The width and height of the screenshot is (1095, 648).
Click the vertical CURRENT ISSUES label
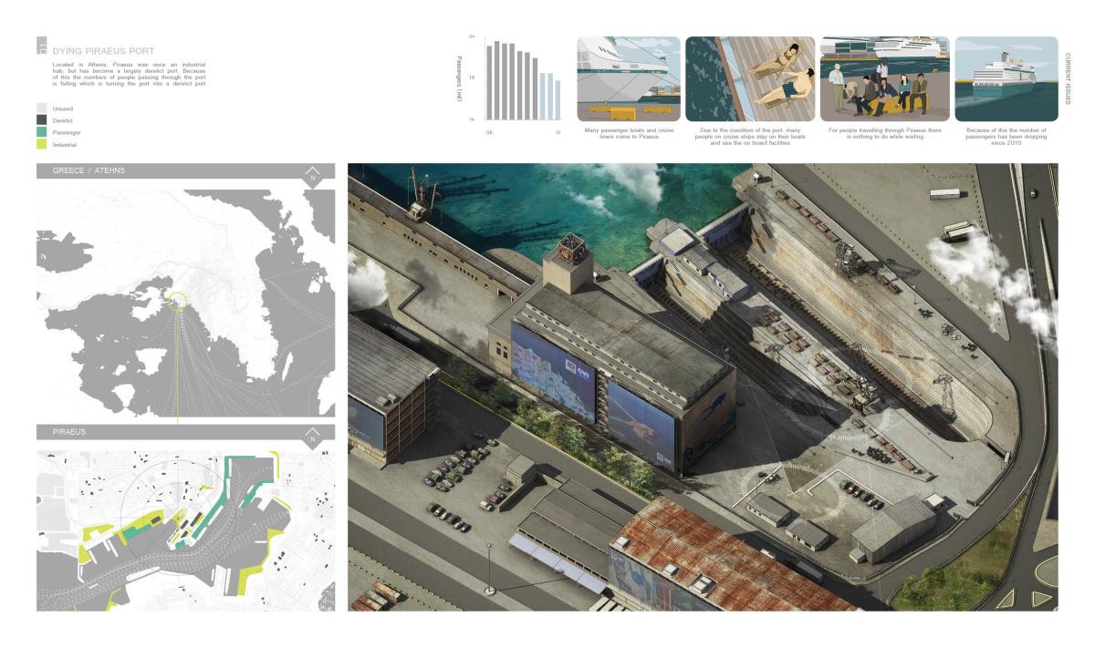pos(1069,78)
